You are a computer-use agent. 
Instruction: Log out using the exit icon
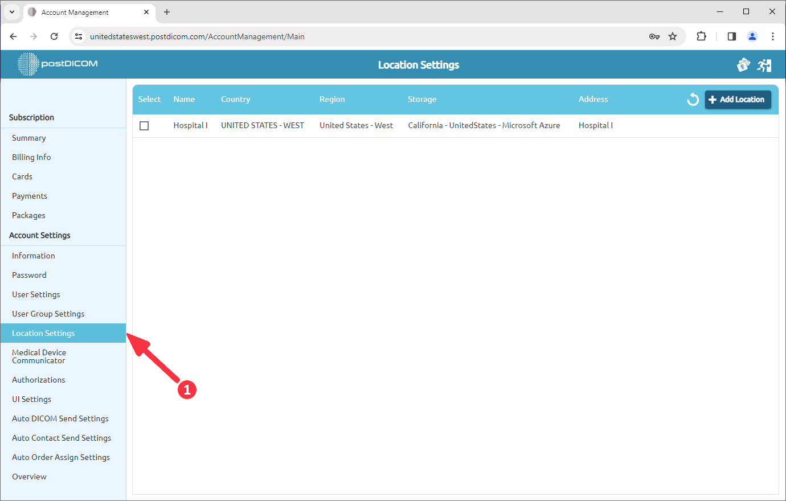point(764,64)
